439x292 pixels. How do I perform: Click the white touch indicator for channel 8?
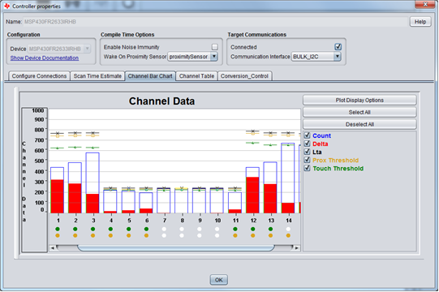coord(182,229)
